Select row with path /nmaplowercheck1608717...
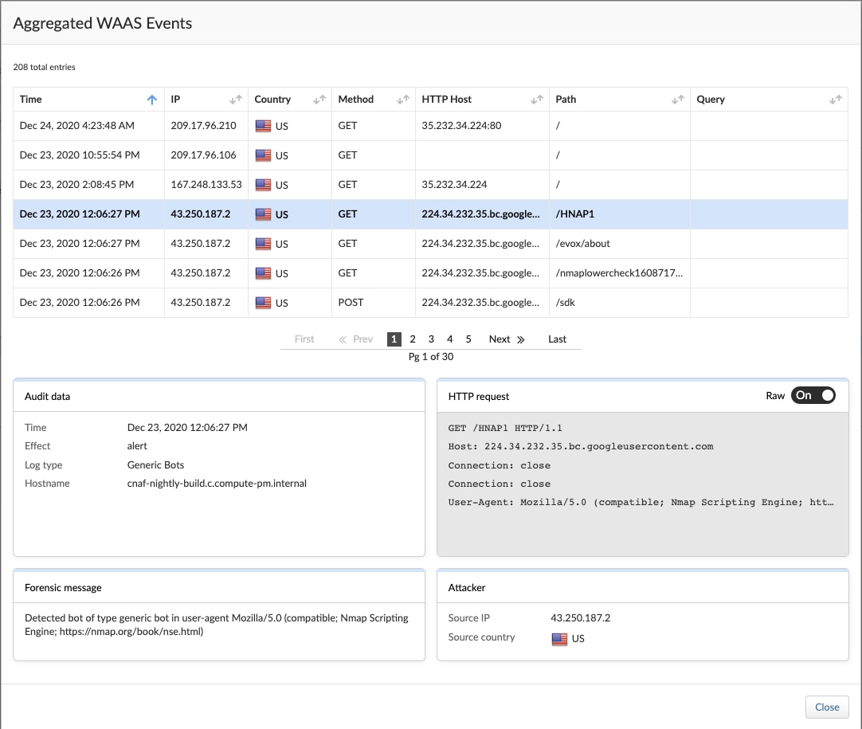This screenshot has height=729, width=862. [430, 273]
